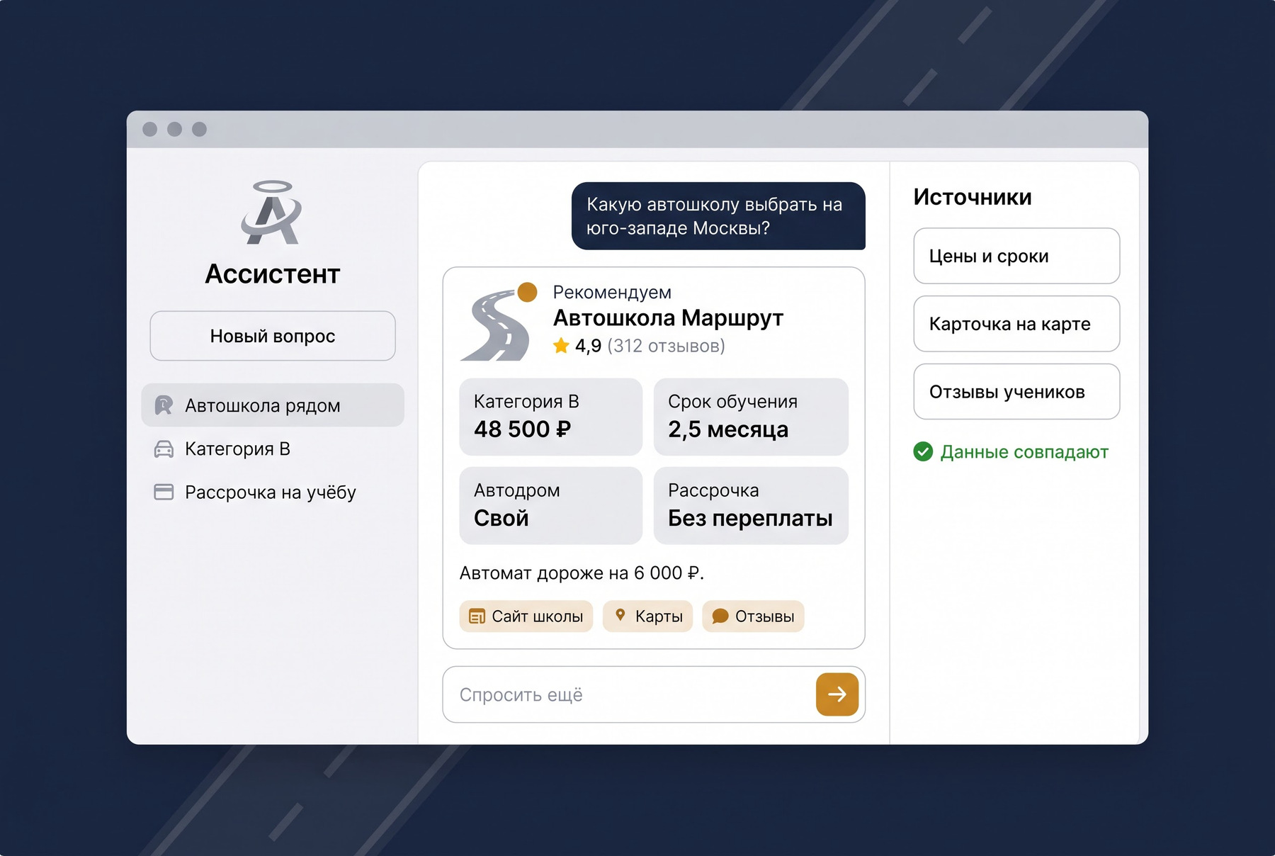Screen dimensions: 1275x856
Task: Click the Автомат дороже на 6 000 ₽ note
Action: [x=582, y=573]
